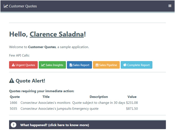
Task: Open the Customer Quotes brand link
Action: click(x=20, y=6)
